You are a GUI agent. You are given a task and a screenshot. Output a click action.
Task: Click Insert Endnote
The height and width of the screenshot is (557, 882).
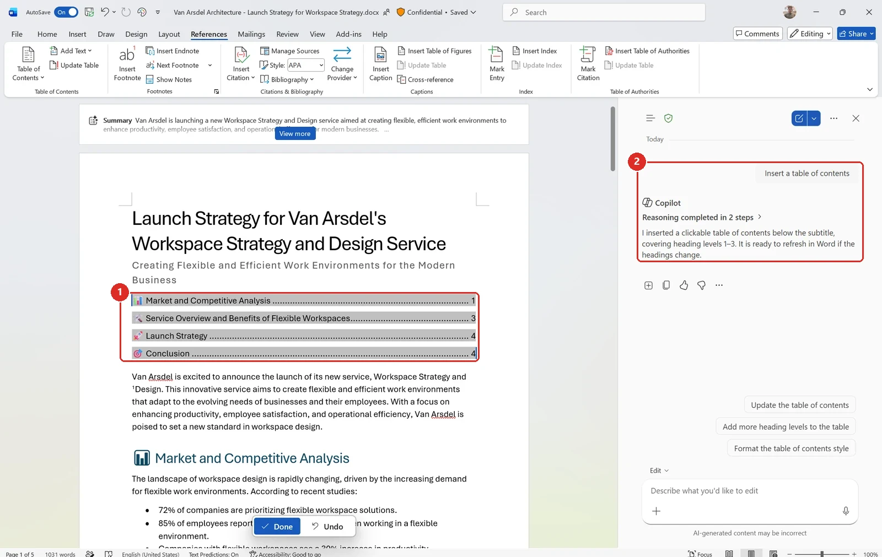(x=173, y=51)
